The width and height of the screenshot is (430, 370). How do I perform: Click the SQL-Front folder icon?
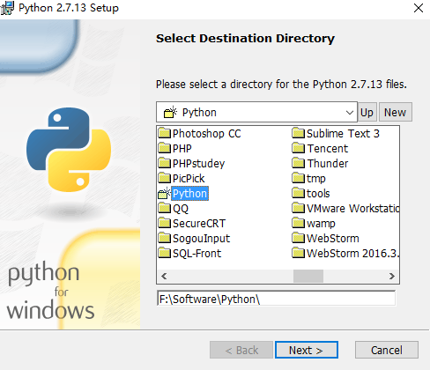[164, 253]
